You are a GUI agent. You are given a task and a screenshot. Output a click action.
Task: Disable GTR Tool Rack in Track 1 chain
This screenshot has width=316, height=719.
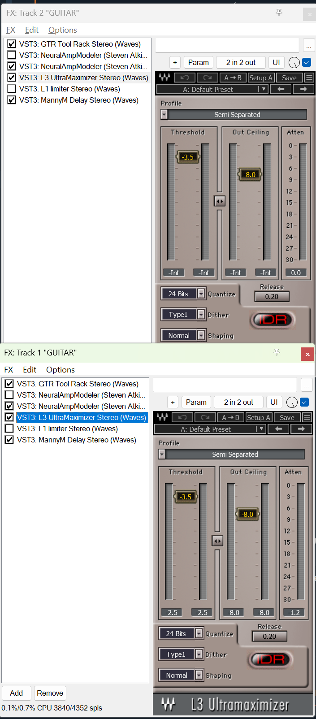(9, 384)
